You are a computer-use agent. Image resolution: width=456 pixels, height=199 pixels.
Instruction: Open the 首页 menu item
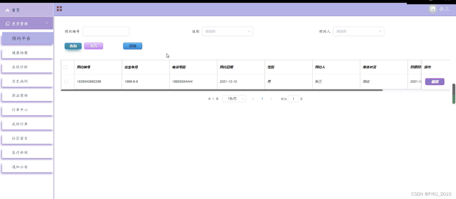click(x=27, y=10)
